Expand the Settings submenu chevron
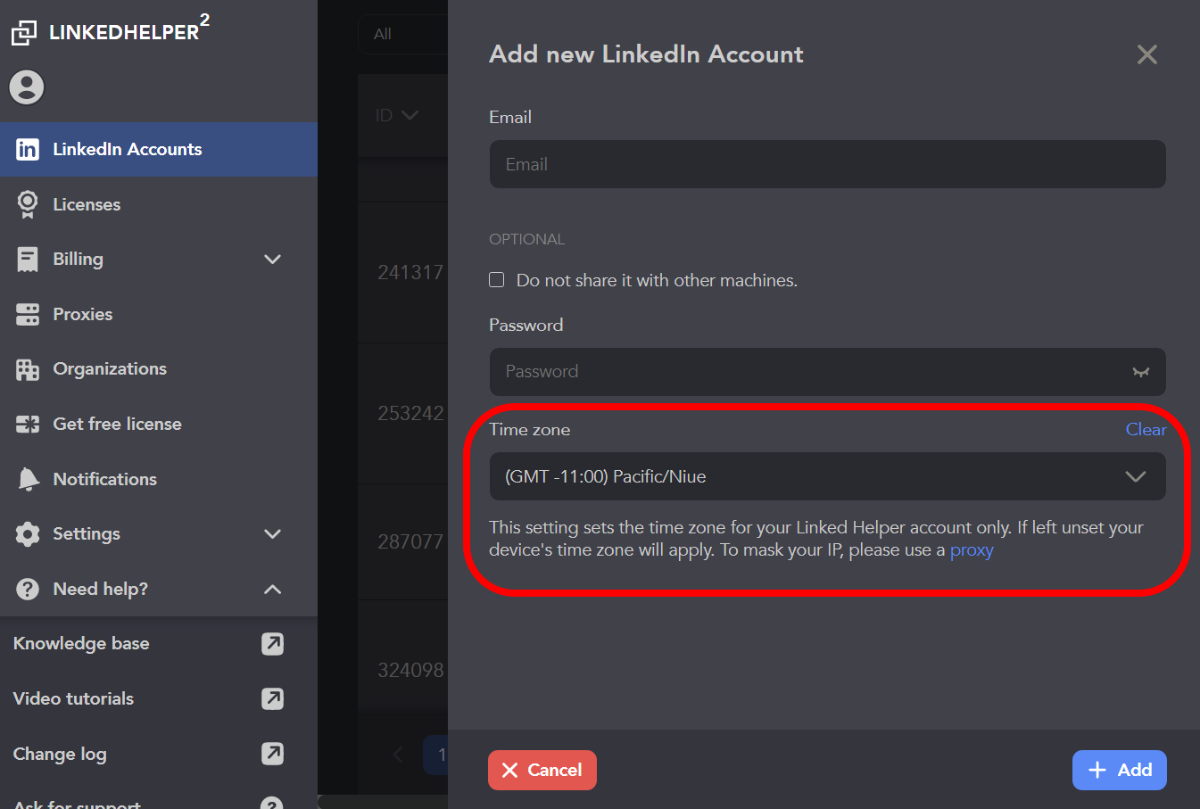 273,534
